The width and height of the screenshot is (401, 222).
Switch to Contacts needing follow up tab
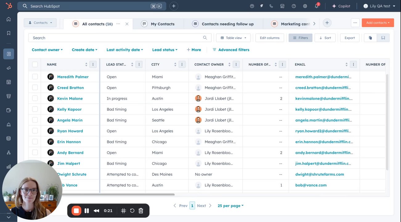tap(223, 24)
